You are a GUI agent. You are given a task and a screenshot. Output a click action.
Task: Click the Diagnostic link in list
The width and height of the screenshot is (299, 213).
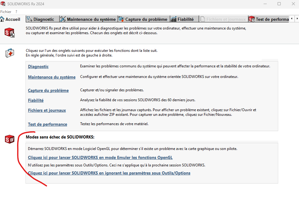[38, 66]
